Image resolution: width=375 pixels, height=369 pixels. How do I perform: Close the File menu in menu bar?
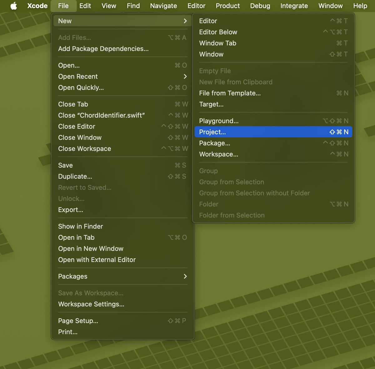63,6
